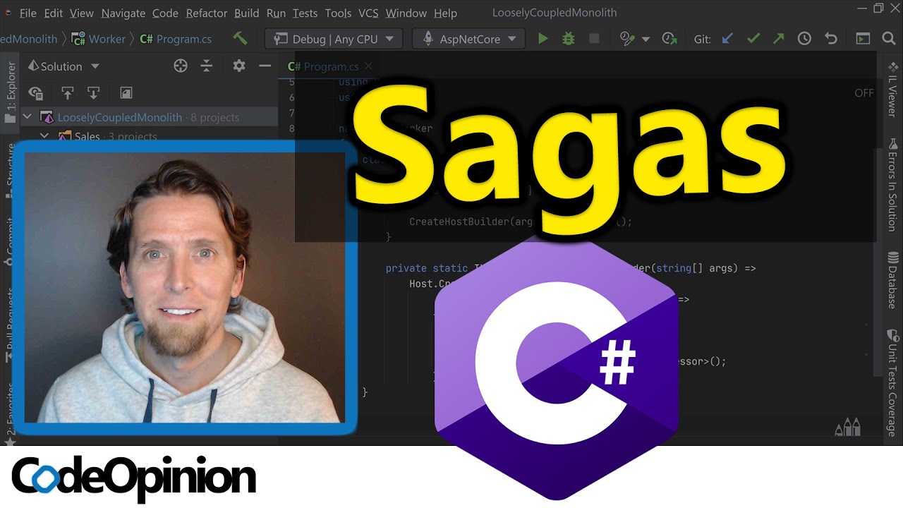Open the Debug | Any CPU configuration dropdown

[334, 39]
